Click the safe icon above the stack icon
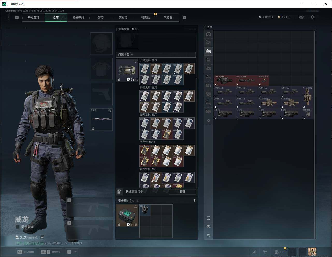 click(208, 218)
